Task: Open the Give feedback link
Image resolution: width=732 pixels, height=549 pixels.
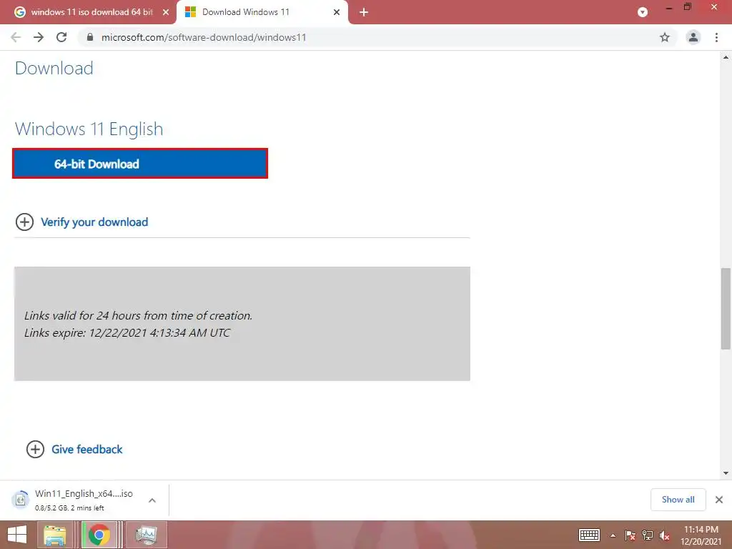Action: point(86,450)
